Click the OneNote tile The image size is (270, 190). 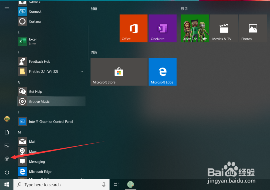click(x=163, y=28)
